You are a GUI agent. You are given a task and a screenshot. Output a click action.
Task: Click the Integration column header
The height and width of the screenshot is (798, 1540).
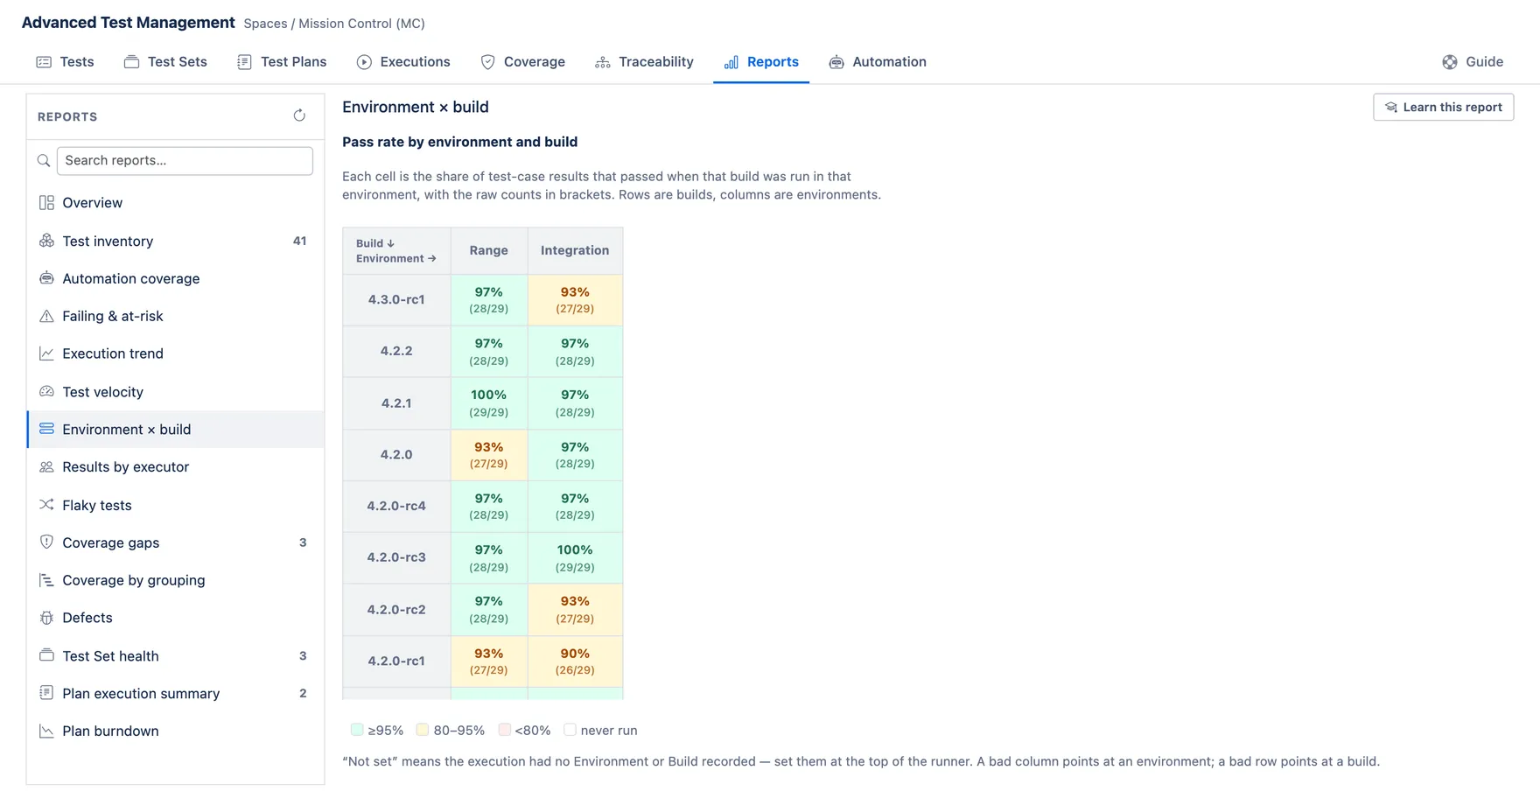coord(575,250)
